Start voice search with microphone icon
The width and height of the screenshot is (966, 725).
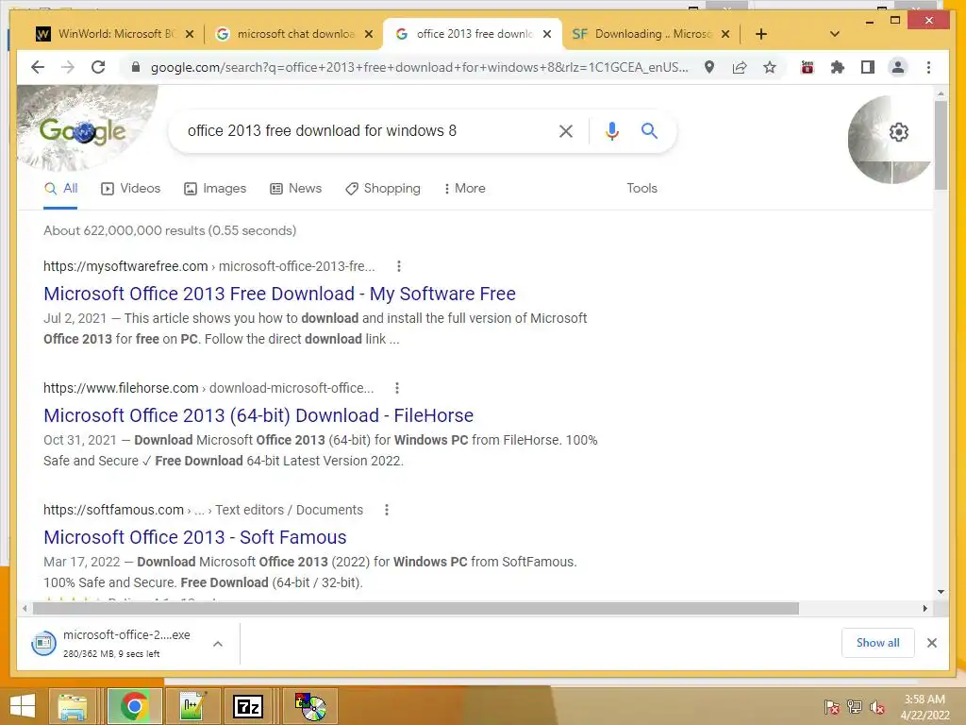611,130
